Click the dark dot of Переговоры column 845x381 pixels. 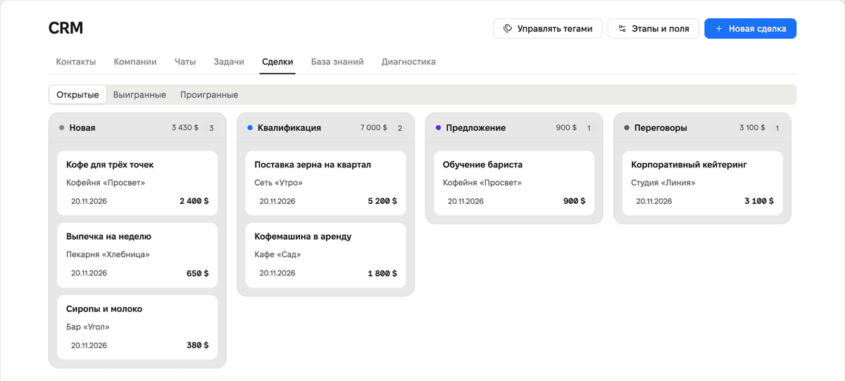coord(627,128)
